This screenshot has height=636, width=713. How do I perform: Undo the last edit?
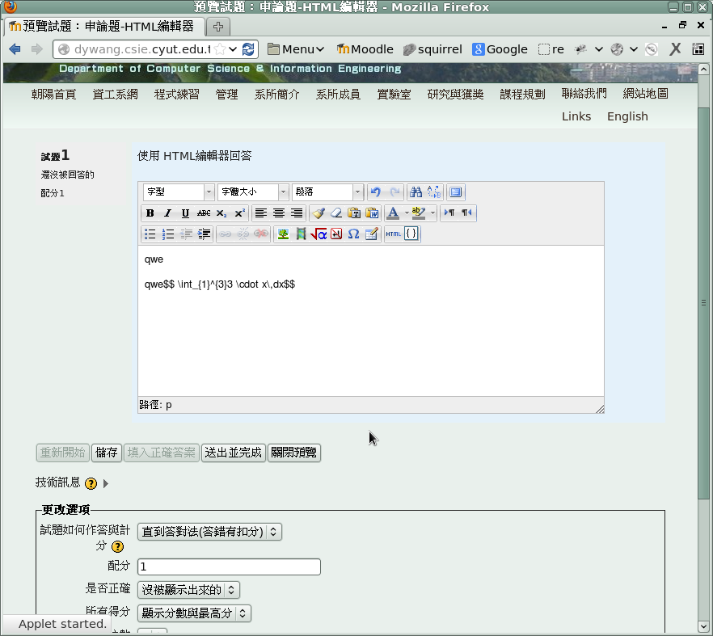pos(375,192)
